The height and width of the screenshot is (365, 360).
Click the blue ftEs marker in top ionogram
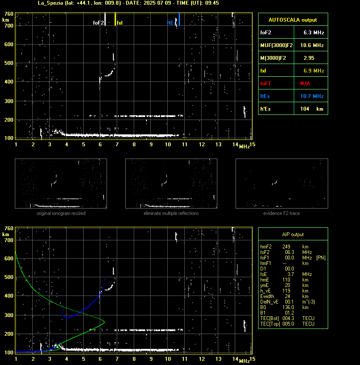[x=179, y=19]
